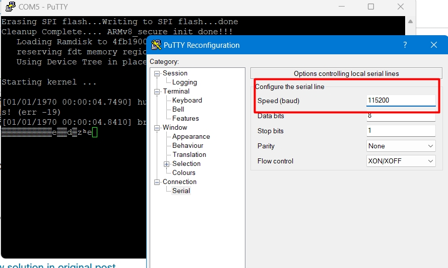Collapse the Window category node

coord(157,128)
